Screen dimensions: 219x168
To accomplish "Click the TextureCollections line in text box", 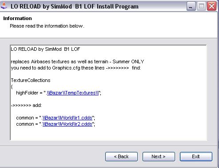I will [31, 80].
